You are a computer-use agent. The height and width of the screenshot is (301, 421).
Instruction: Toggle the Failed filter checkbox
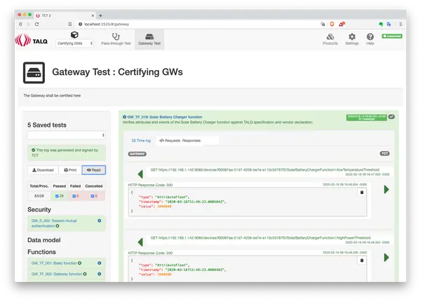click(x=72, y=196)
